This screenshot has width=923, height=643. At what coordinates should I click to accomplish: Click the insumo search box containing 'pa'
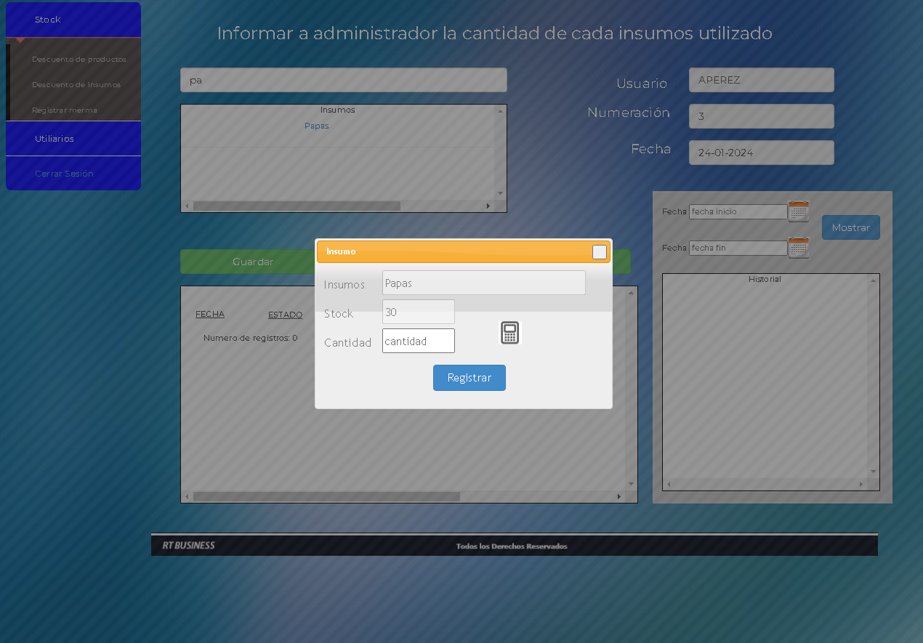(x=343, y=80)
